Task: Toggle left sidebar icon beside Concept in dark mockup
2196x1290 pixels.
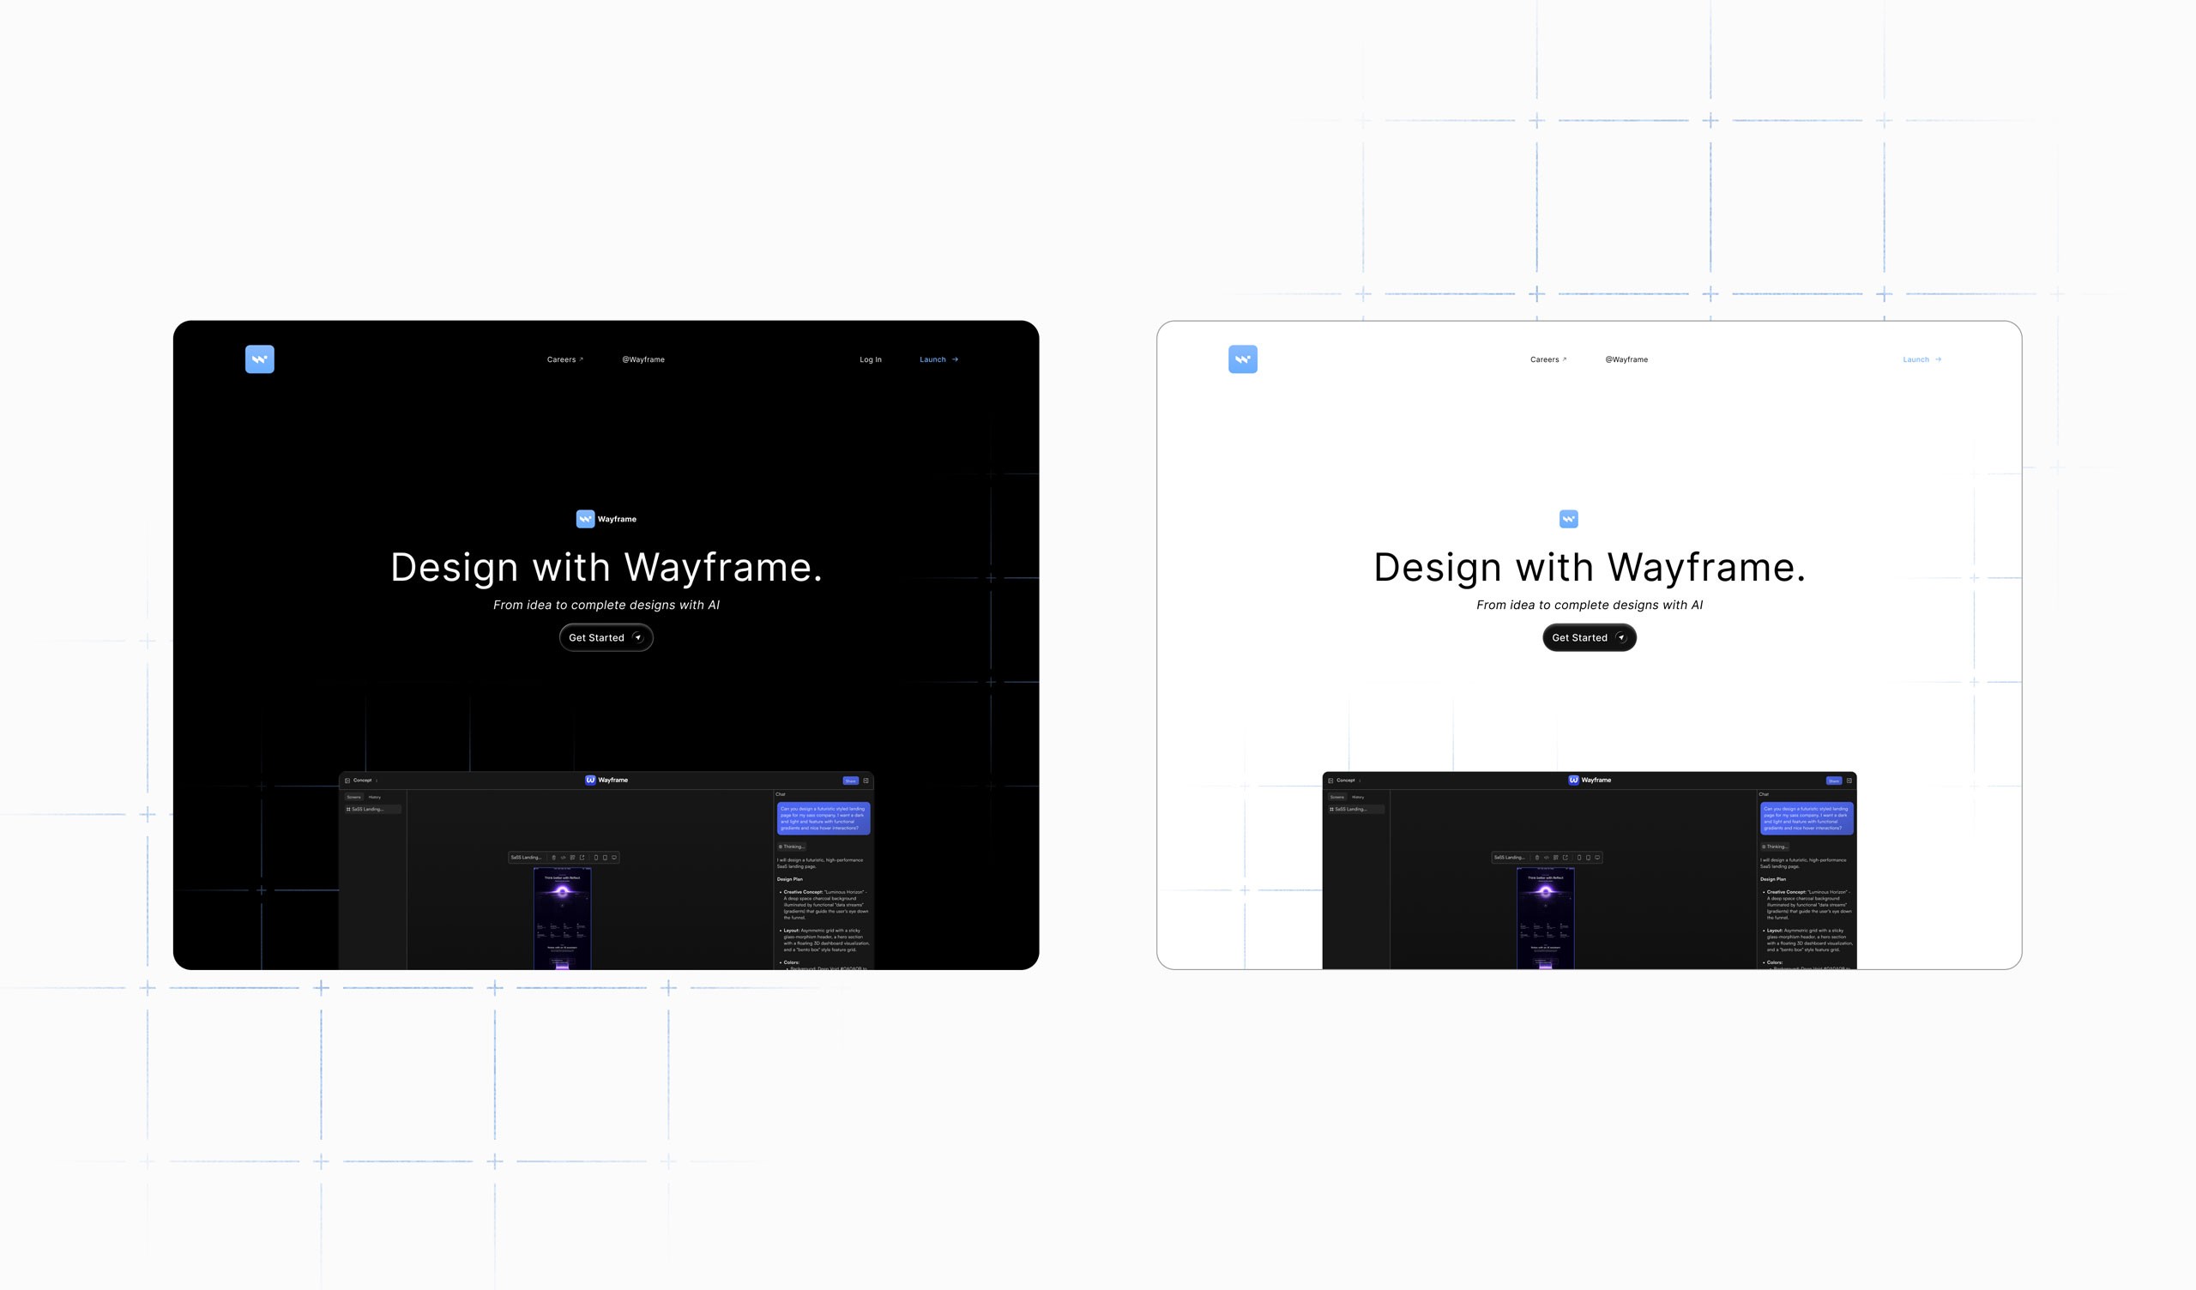Action: [x=347, y=781]
